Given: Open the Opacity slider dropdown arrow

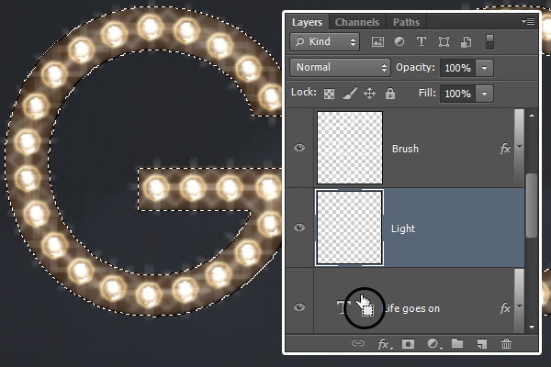Looking at the screenshot, I should 484,68.
